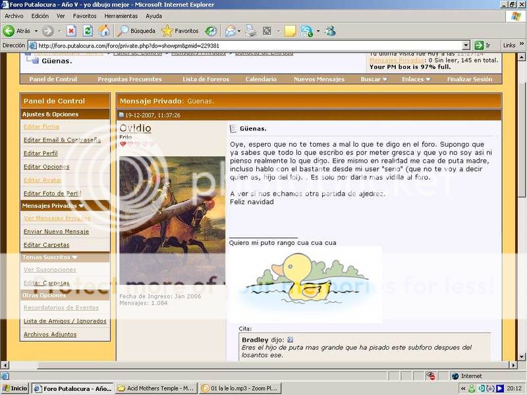Click the Messenger icon in toolbar
The image size is (527, 395).
[330, 31]
